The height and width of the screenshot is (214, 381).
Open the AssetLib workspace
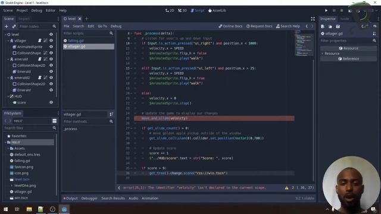217,11
